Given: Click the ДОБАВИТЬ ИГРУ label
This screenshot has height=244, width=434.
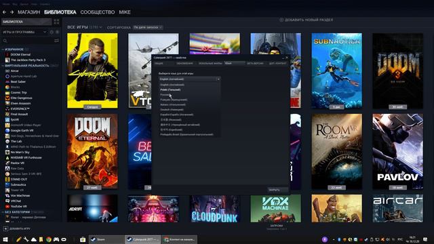Looking at the screenshot, I should click(20, 229).
